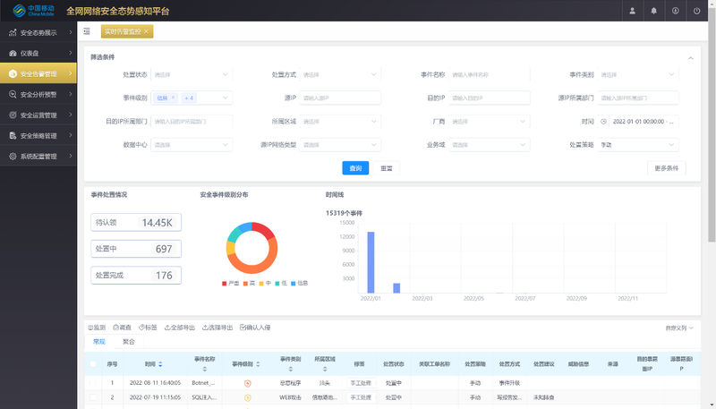Viewport: 716px width, 409px height.
Task: Open 安全策略管理 in the sidebar
Action: click(x=38, y=135)
